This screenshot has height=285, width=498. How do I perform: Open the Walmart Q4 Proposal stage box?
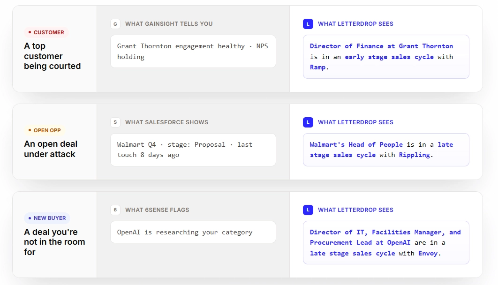pyautogui.click(x=193, y=150)
